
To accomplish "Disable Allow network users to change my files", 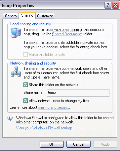I will (25, 101).
